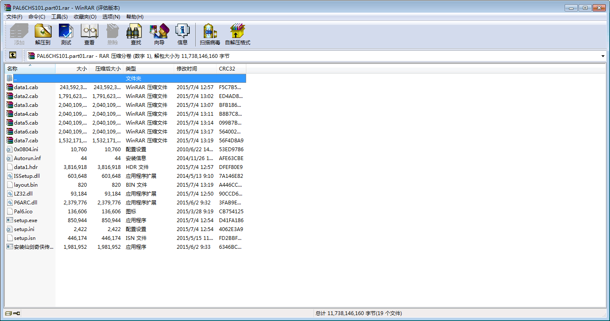Select the data4.cab file name
The image size is (610, 321).
point(26,114)
